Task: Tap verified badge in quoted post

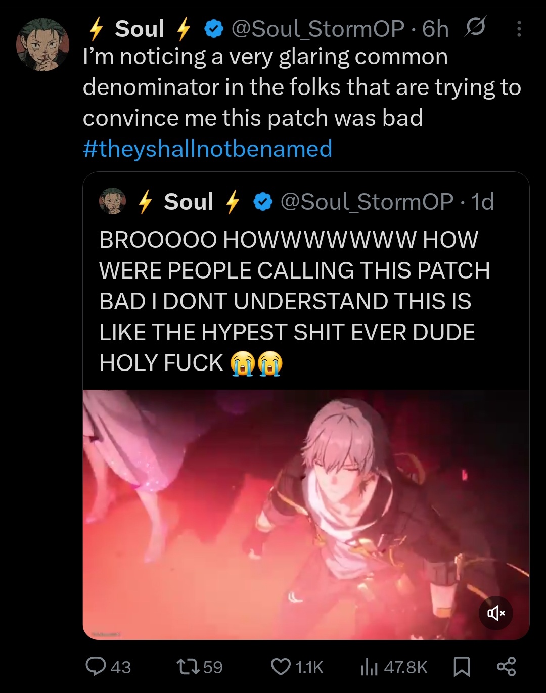Action: pos(263,202)
